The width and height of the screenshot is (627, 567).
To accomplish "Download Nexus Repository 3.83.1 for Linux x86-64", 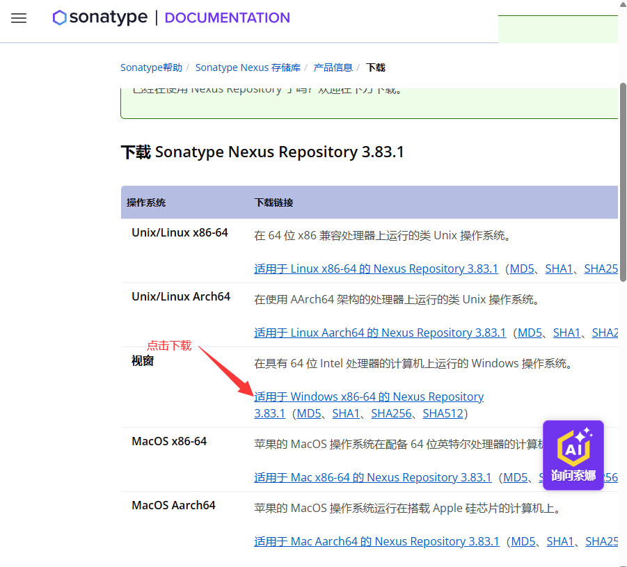I will [376, 269].
